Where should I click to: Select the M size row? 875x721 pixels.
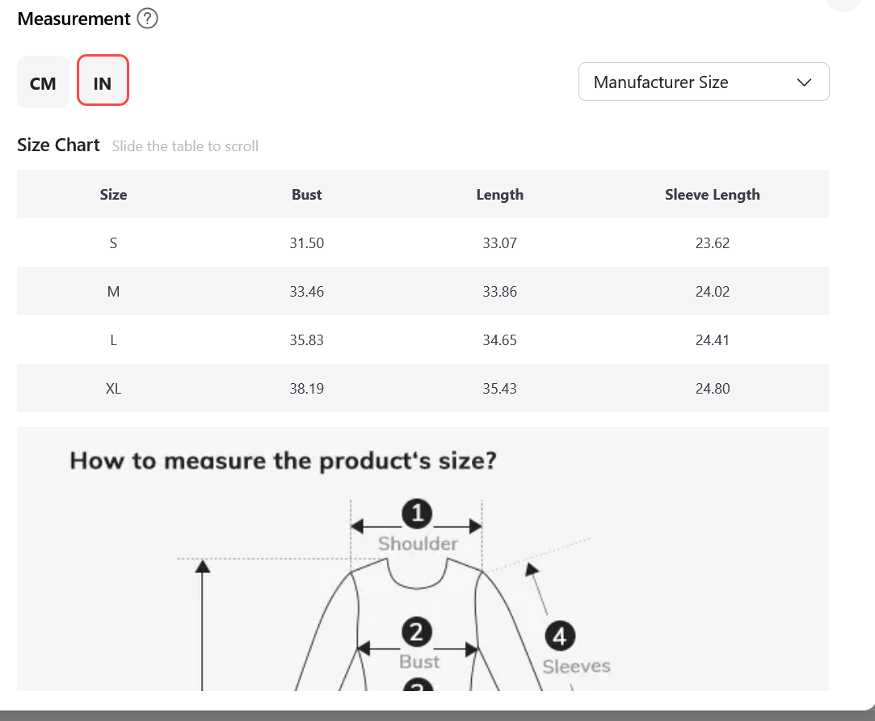coord(423,291)
